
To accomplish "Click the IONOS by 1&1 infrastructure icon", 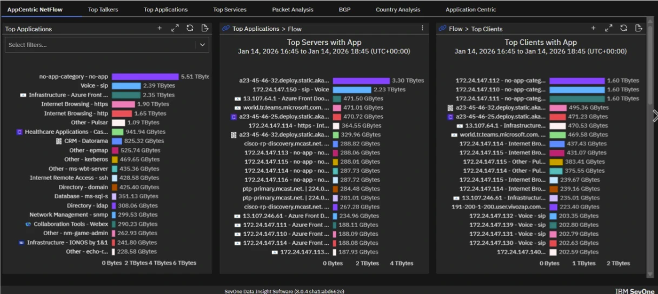I will click(22, 243).
